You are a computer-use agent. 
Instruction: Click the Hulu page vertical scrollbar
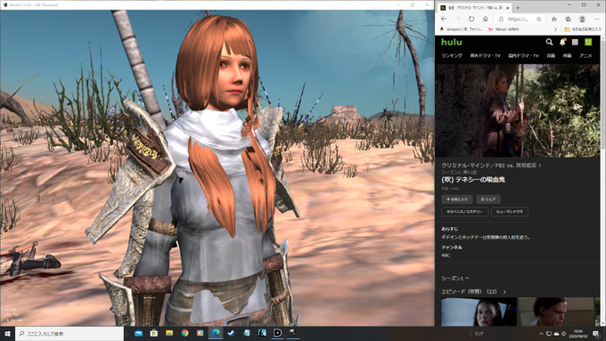[x=603, y=182]
